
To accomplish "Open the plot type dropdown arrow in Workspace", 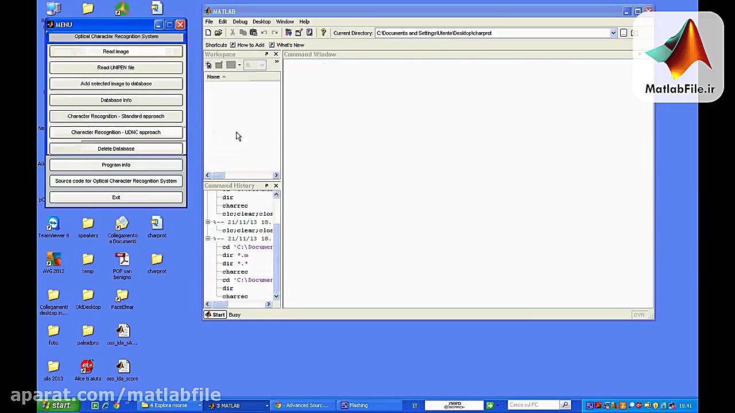I will tap(239, 65).
